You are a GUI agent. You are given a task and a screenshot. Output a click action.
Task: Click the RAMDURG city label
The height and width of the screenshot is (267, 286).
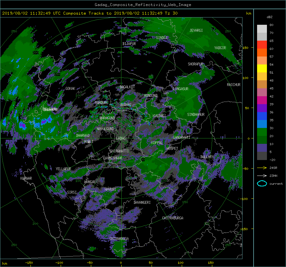[101, 103]
